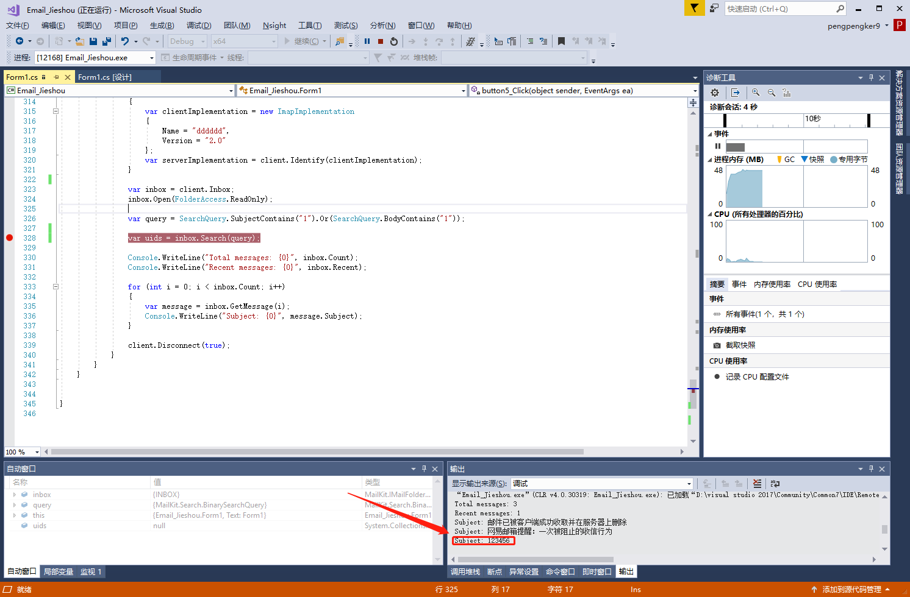This screenshot has height=597, width=910.
Task: Click split editor icon above scrollbar
Action: pyautogui.click(x=693, y=103)
